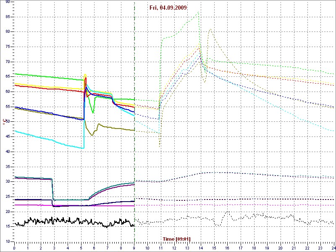Click the 80 value on temperature axis

point(8,32)
